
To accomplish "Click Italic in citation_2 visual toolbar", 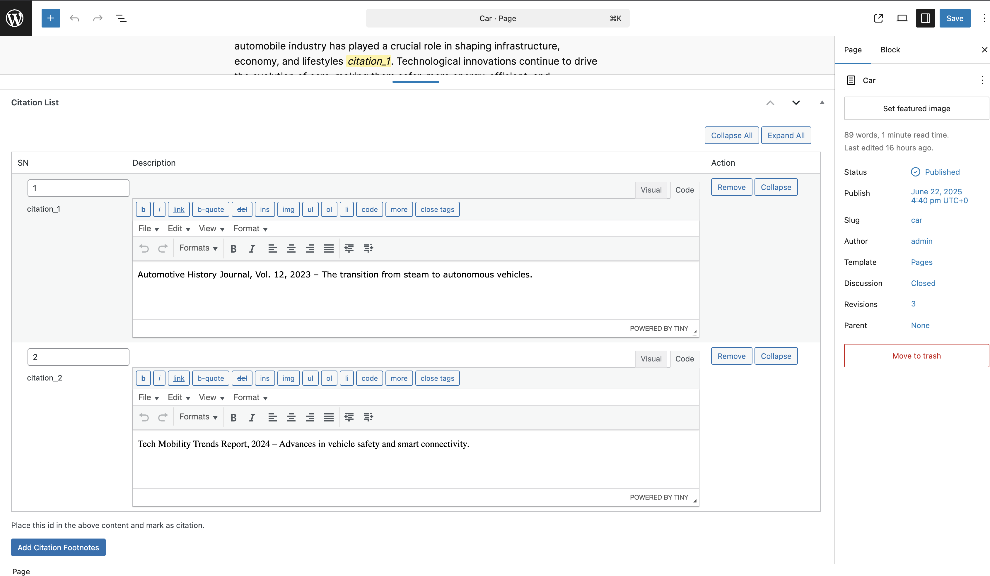I will coord(252,417).
